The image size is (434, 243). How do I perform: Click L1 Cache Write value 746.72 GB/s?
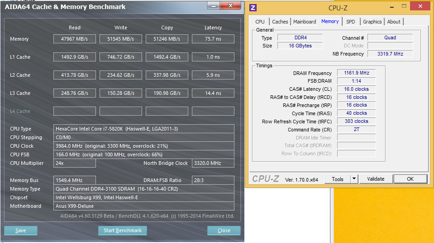(x=121, y=57)
